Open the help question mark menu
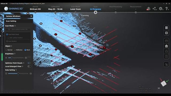171x96 pixels. pos(166,9)
